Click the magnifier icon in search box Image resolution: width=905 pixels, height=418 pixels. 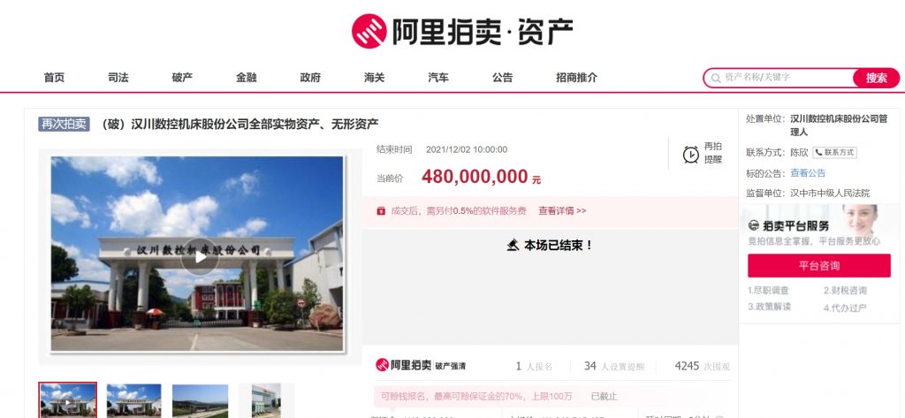tap(716, 78)
